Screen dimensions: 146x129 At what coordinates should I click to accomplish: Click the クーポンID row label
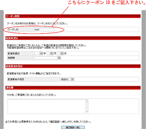pyautogui.click(x=13, y=29)
